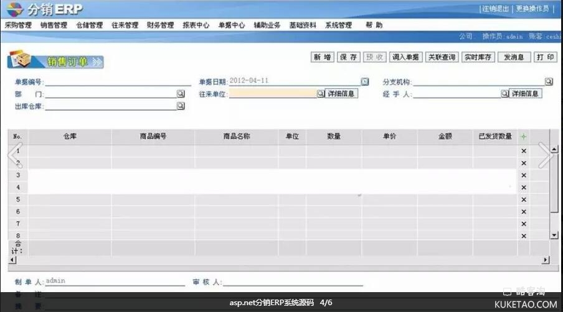563x312 pixels.
Task: Click the table vertical scrollbar up arrow
Action: 554,149
